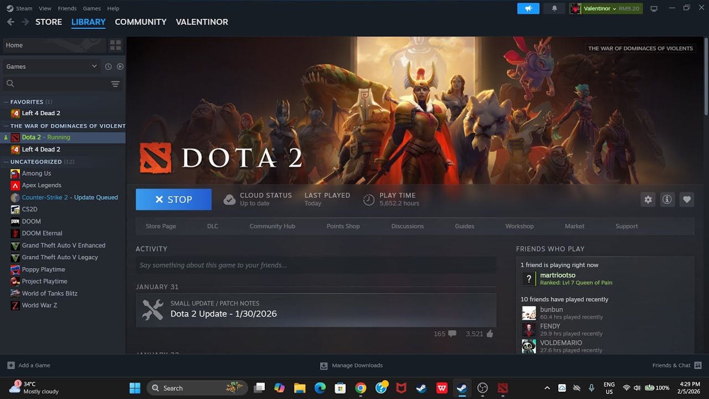Click the patch notes comment count icon
The height and width of the screenshot is (399, 709).
pyautogui.click(x=452, y=334)
